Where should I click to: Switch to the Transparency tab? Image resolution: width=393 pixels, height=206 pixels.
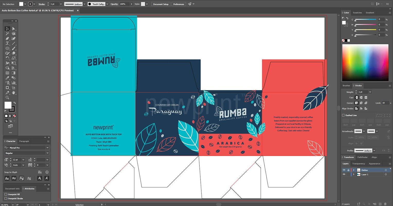point(359,164)
